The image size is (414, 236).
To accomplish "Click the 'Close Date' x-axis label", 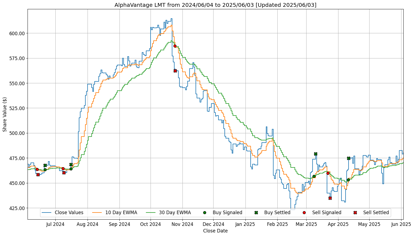I will point(215,231).
